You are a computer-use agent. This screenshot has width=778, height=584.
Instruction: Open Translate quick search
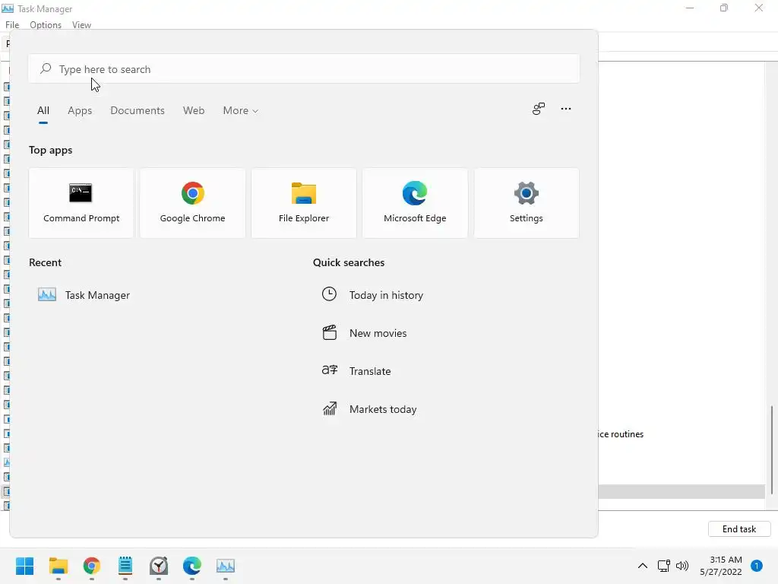(370, 371)
